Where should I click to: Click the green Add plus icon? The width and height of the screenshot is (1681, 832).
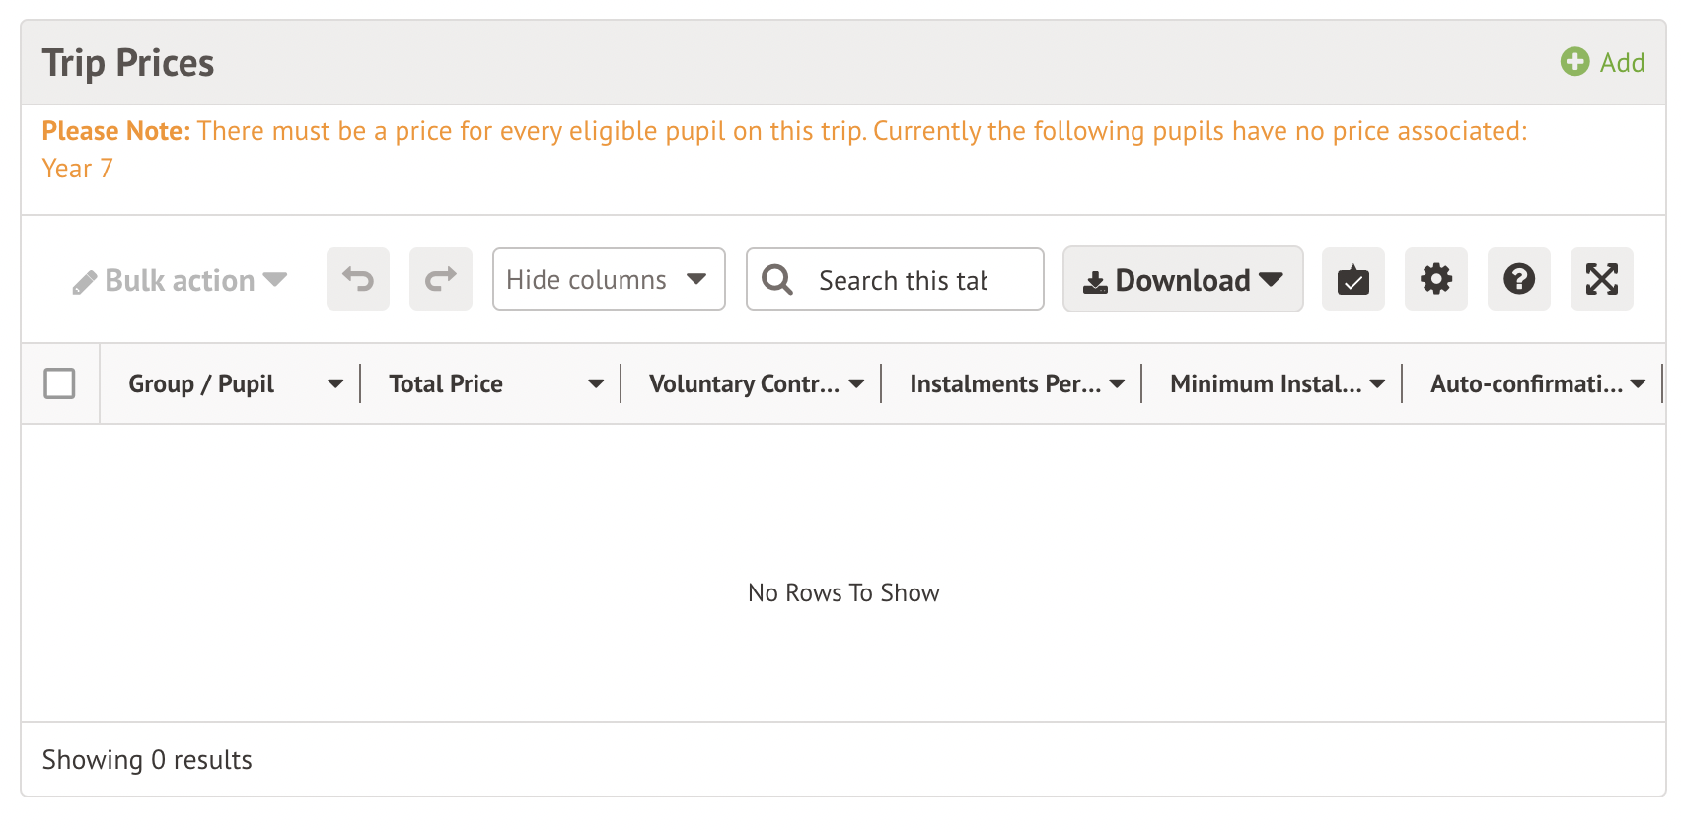pos(1574,62)
